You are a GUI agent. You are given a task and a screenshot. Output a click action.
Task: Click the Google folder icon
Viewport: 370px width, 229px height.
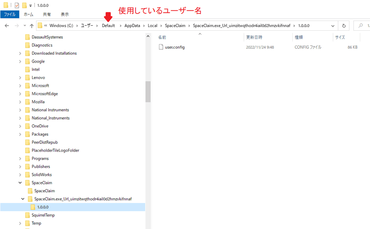pyautogui.click(x=27, y=61)
